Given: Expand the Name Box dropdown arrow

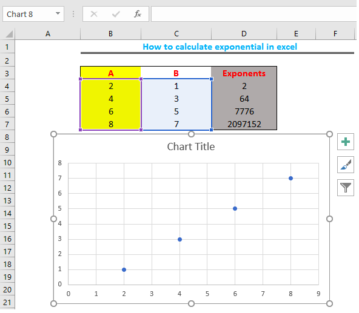Looking at the screenshot, I should (58, 14).
